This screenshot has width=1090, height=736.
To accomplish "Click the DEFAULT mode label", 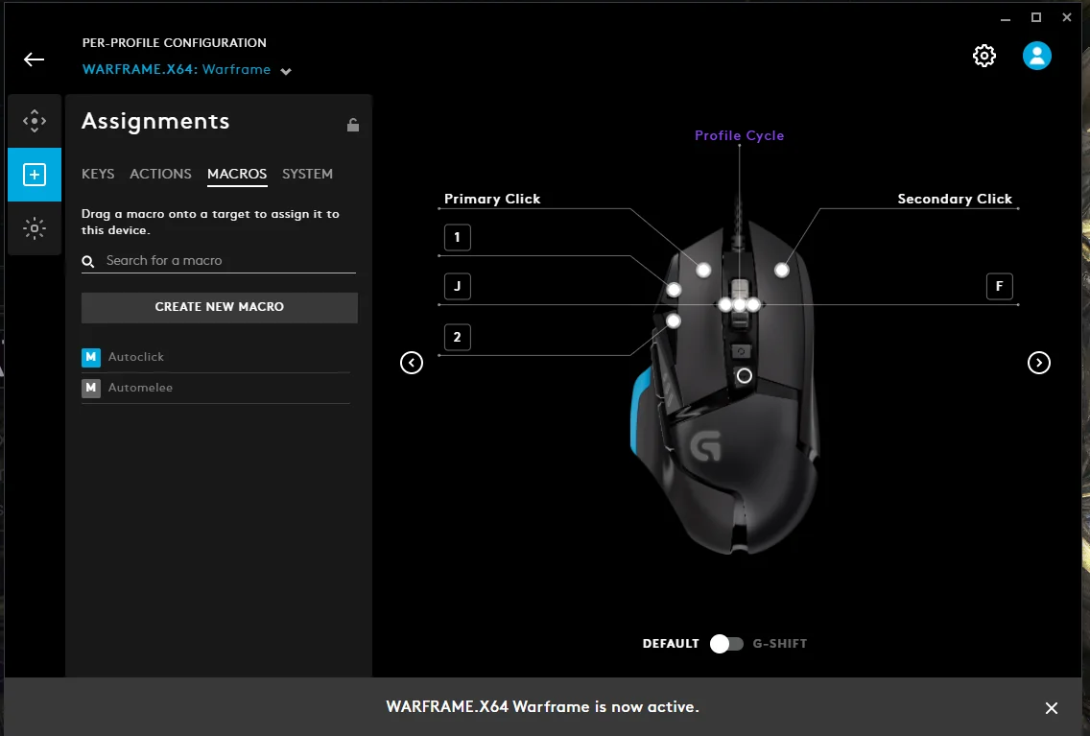I will 671,644.
